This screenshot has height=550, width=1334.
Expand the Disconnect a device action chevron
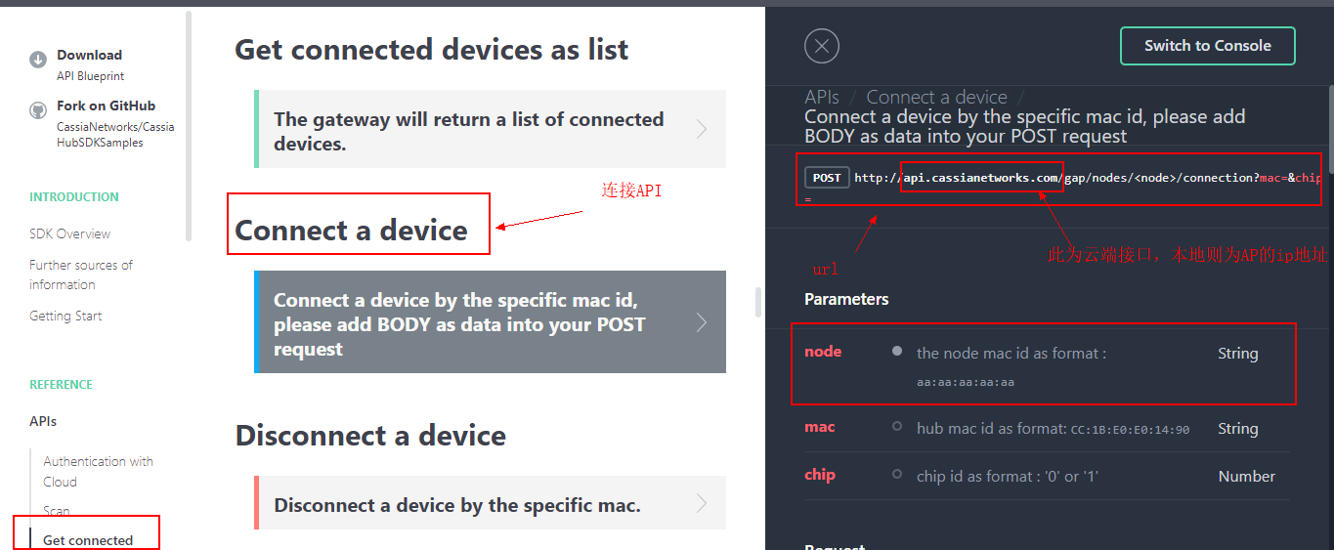pyautogui.click(x=701, y=503)
